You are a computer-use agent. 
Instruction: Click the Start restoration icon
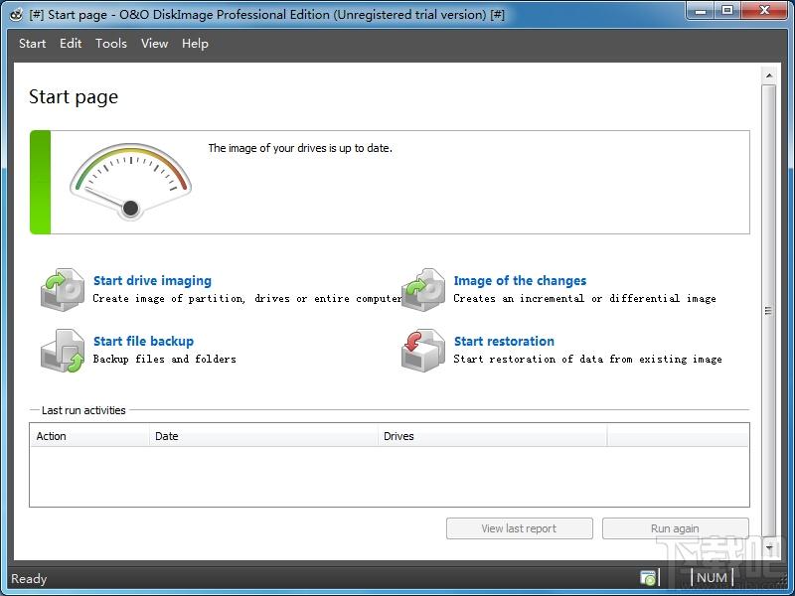pyautogui.click(x=423, y=351)
